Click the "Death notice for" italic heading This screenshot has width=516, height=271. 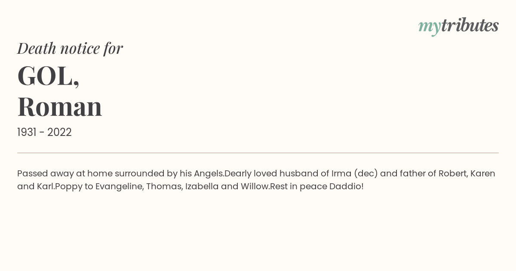pos(70,48)
